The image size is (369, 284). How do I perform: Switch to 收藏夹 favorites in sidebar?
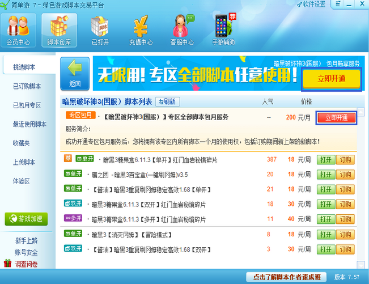click(22, 143)
